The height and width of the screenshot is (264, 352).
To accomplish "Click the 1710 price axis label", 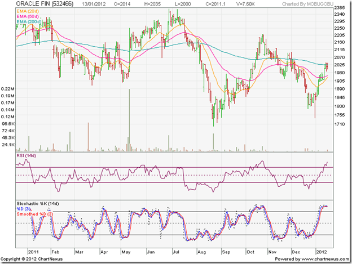I will point(340,124).
